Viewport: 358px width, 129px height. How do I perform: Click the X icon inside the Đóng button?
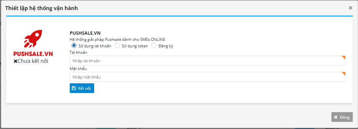(336, 117)
